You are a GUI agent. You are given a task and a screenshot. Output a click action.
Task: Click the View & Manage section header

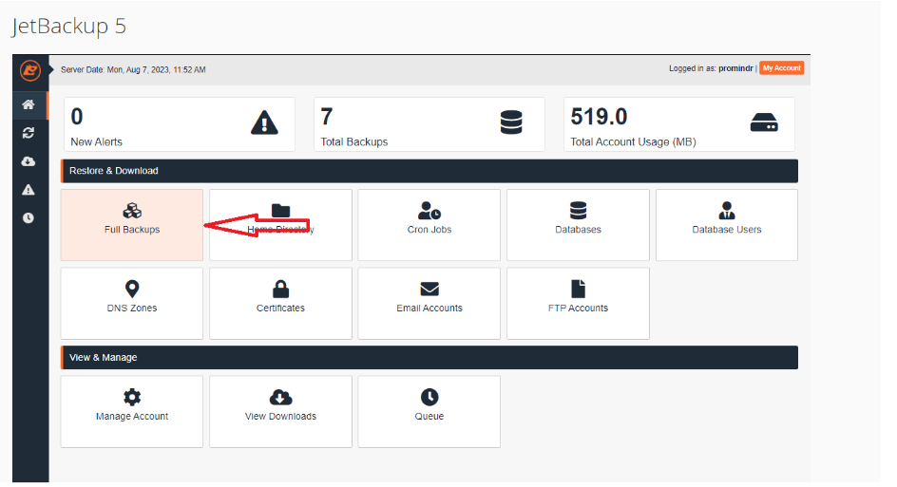(x=429, y=357)
